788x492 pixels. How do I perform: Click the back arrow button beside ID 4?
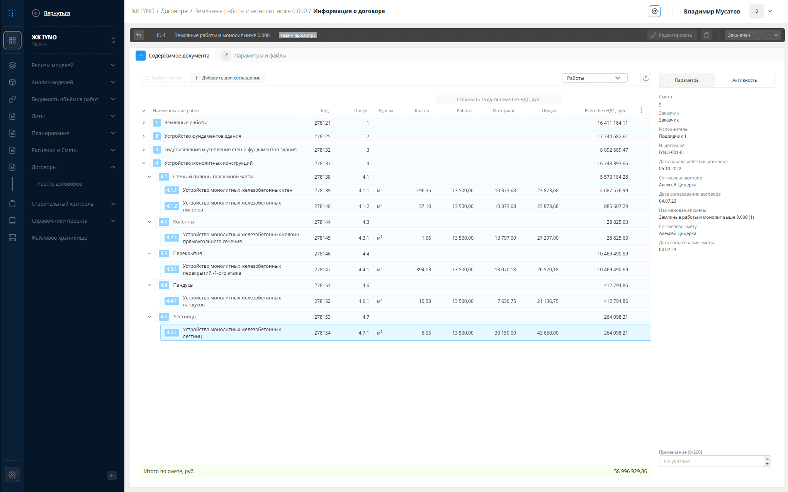point(139,35)
